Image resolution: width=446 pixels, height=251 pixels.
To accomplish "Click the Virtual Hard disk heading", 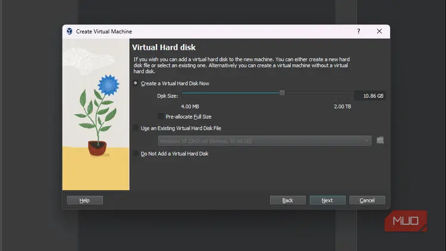I will pos(164,47).
